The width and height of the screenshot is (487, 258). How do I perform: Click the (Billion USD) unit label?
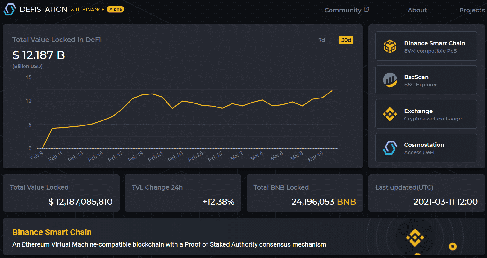tap(27, 66)
